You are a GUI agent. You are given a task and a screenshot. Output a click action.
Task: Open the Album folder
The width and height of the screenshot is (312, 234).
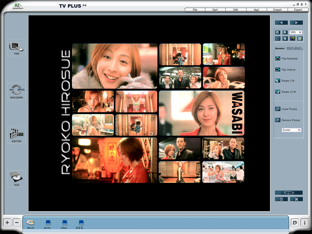coord(30,224)
